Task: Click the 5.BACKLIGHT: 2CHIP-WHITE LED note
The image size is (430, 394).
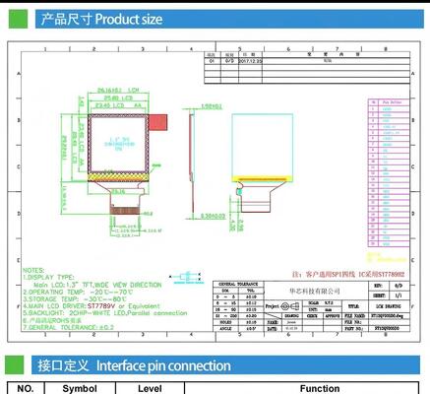Action: tap(105, 313)
